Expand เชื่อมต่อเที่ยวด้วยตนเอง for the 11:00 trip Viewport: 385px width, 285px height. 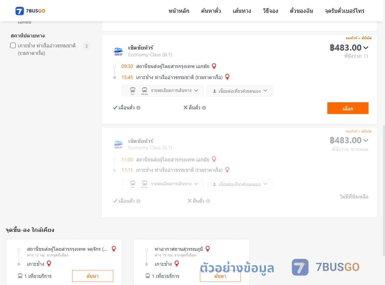[240, 184]
